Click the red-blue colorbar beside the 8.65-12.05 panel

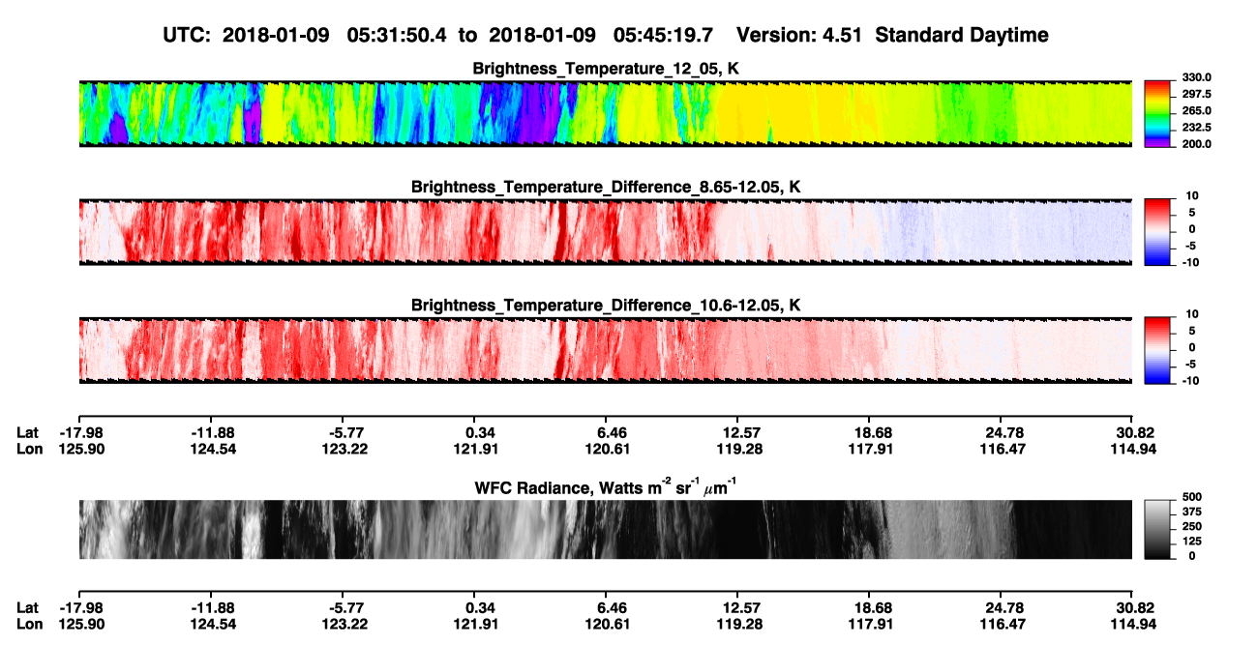pyautogui.click(x=1158, y=231)
